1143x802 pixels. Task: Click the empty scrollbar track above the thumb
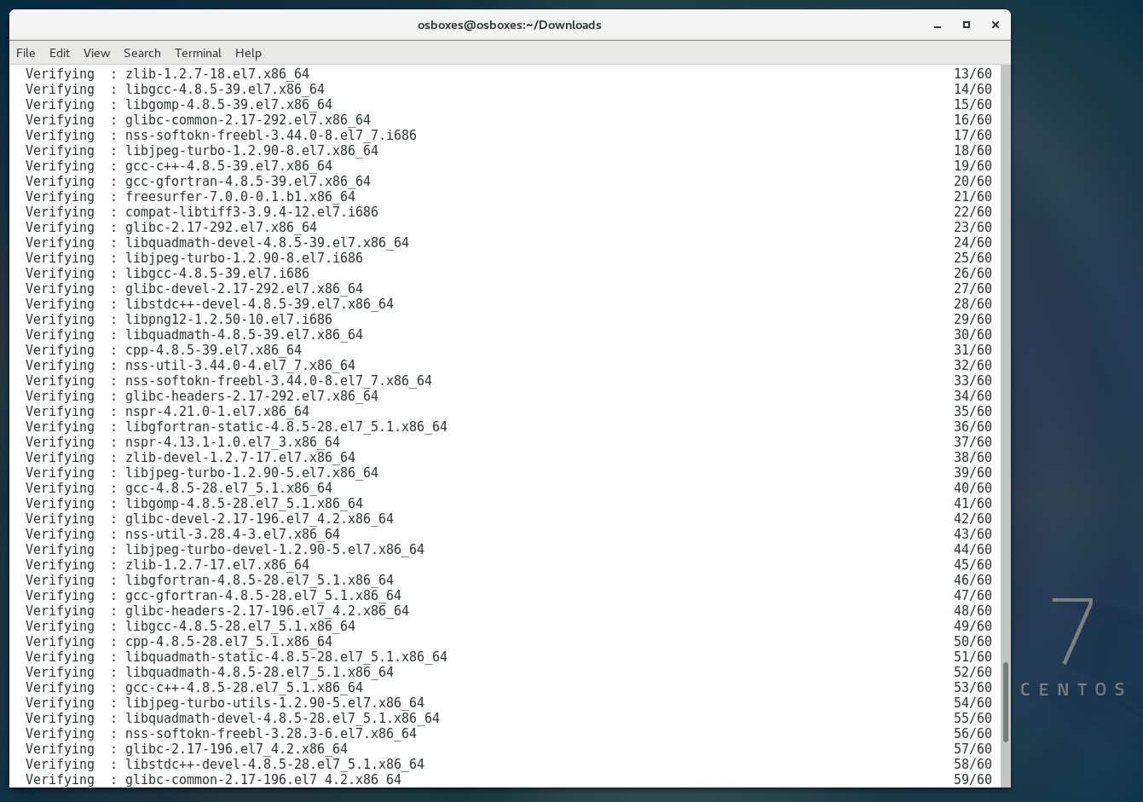pyautogui.click(x=1005, y=341)
